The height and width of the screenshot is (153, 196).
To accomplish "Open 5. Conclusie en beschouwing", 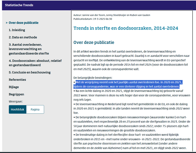I will tap(30, 72).
